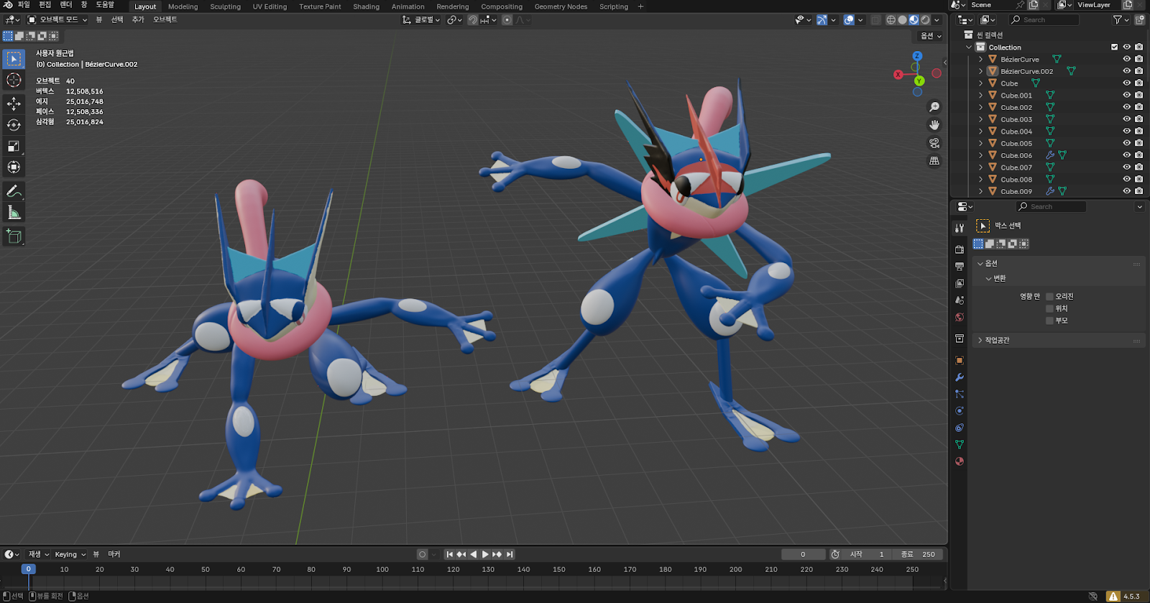This screenshot has height=603, width=1150.
Task: Switch to the Shading workspace tab
Action: [366, 6]
